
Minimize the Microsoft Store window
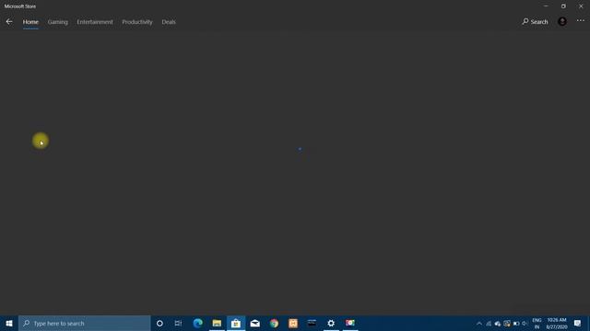coord(546,6)
